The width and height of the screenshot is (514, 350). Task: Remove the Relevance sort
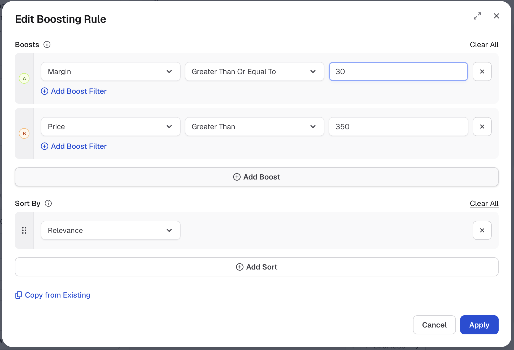(x=482, y=230)
